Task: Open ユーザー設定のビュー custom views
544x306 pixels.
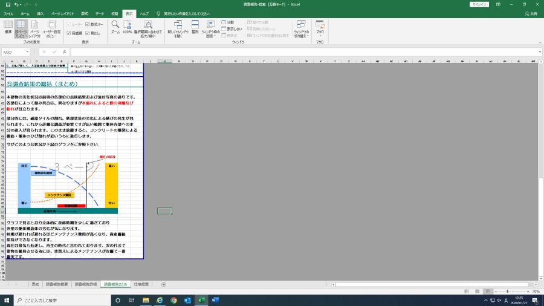Action: pos(51,29)
